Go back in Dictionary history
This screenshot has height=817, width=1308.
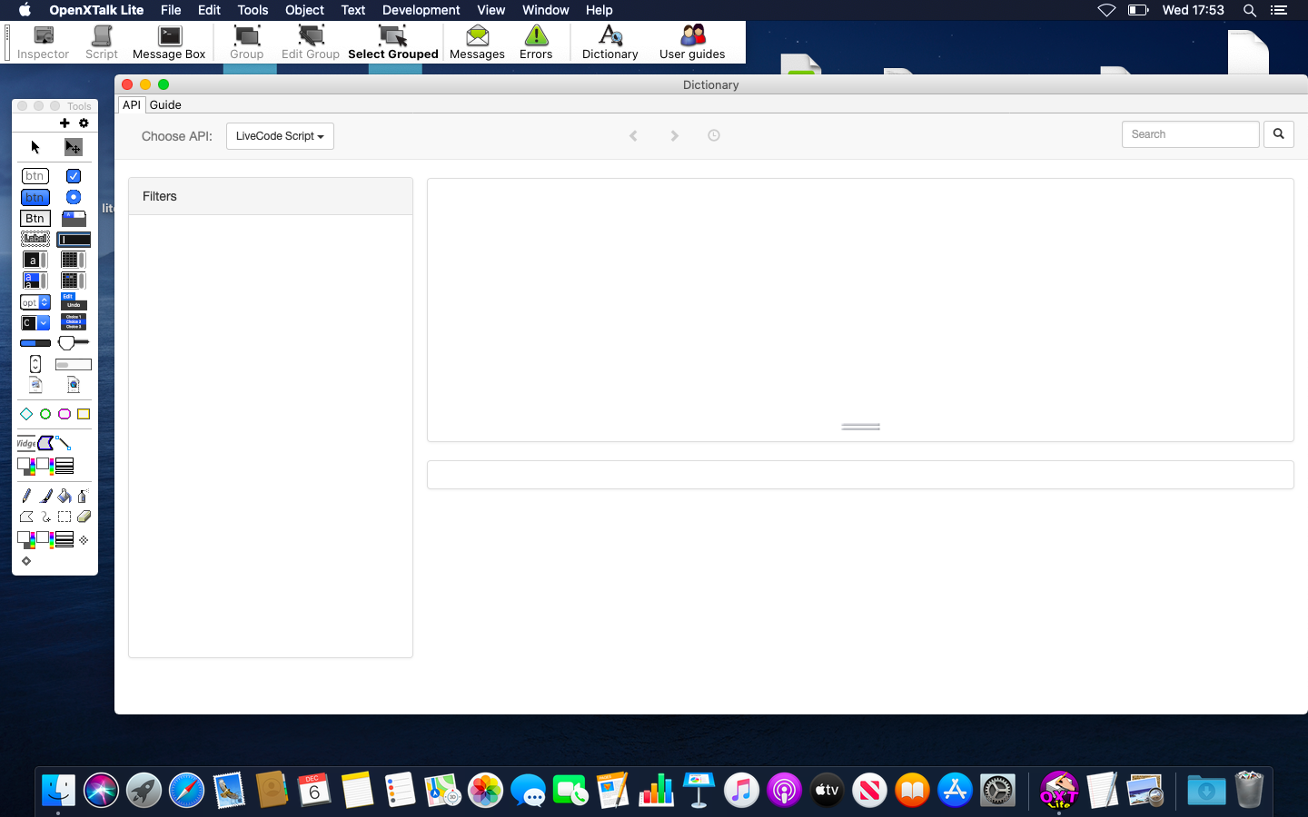pyautogui.click(x=633, y=135)
